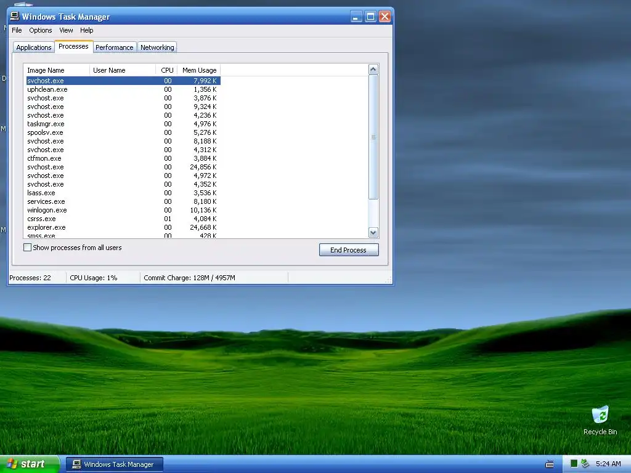Switch to the Applications tab

pyautogui.click(x=34, y=47)
